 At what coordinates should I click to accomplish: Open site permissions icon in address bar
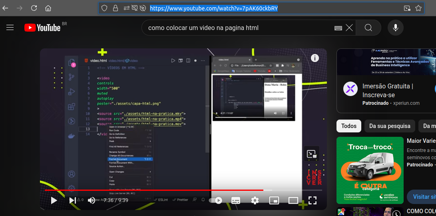coord(127,8)
